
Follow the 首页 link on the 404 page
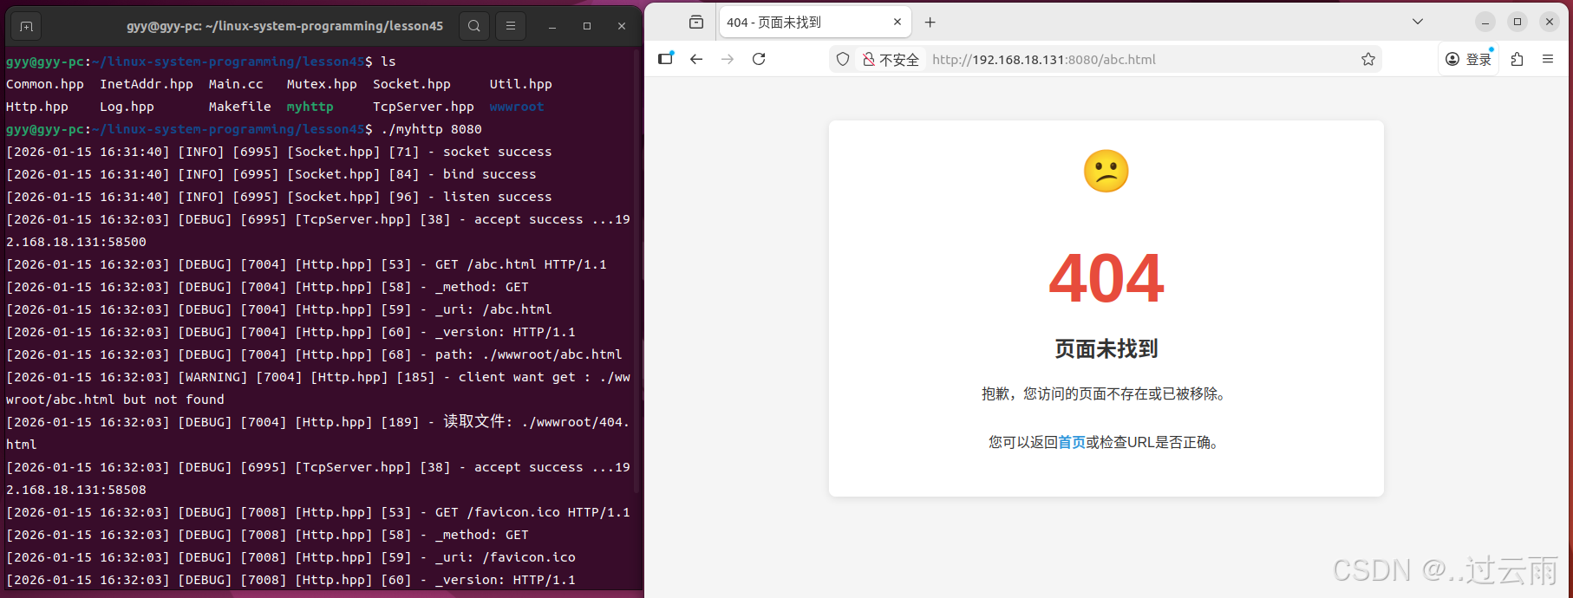(x=1072, y=443)
